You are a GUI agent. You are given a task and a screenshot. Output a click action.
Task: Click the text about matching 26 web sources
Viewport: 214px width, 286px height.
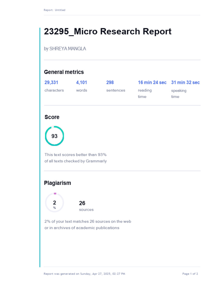tap(88, 225)
